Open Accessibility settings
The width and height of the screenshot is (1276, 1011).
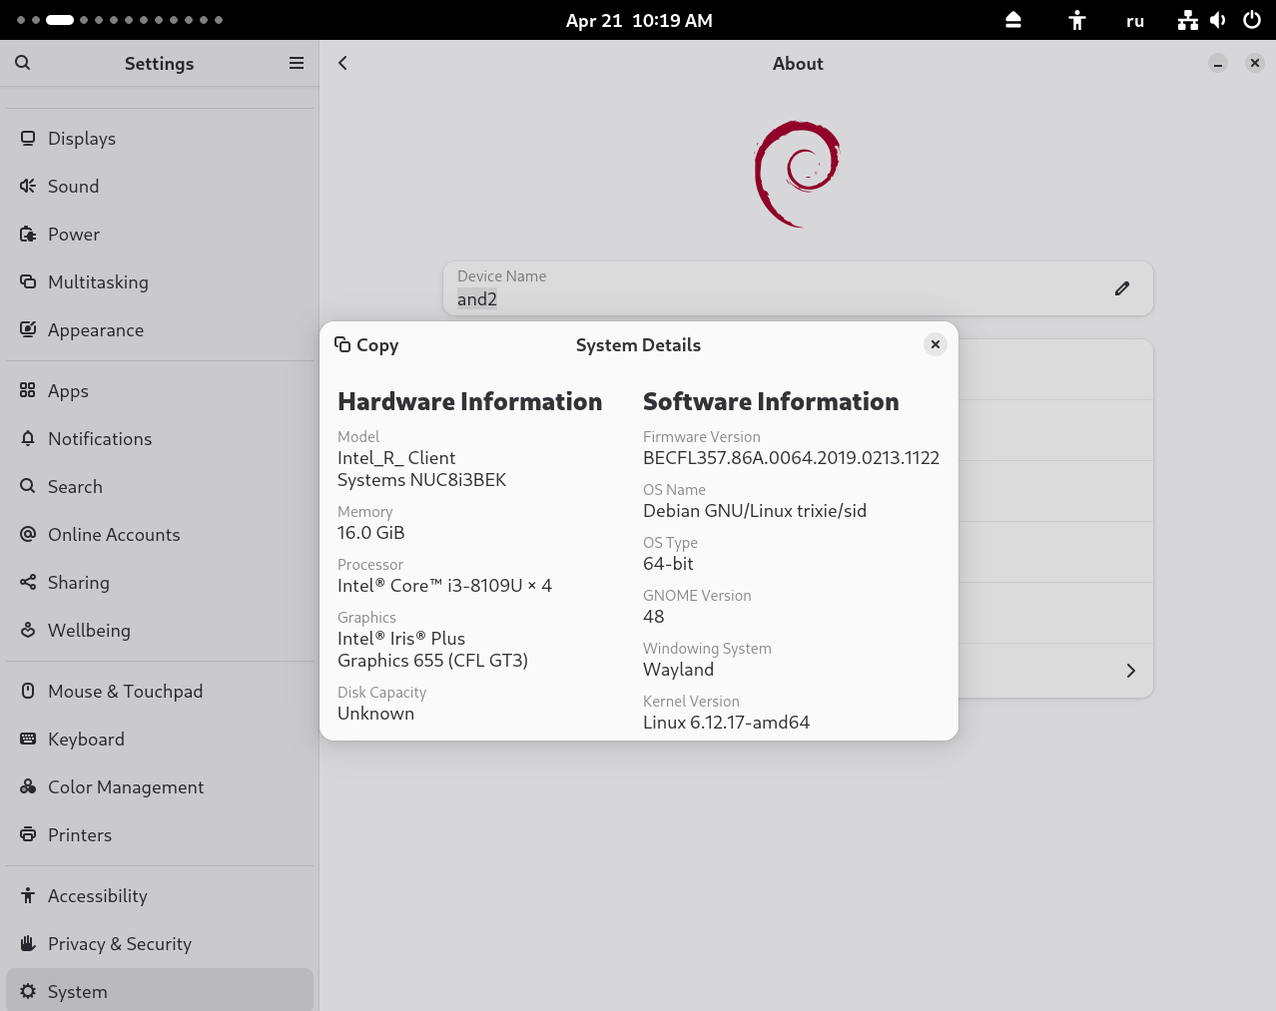(160, 896)
